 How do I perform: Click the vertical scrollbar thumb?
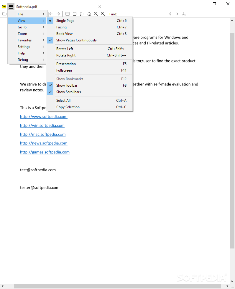[232, 141]
